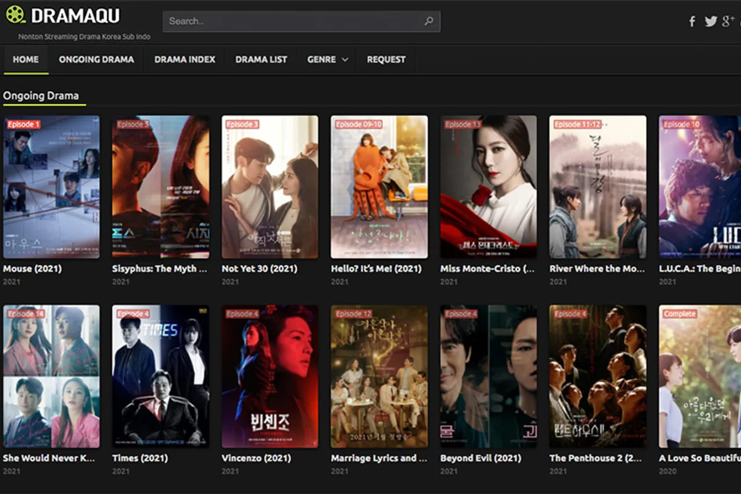Click the Penthouse 2 title link
Screen dimensions: 741x494
597,458
